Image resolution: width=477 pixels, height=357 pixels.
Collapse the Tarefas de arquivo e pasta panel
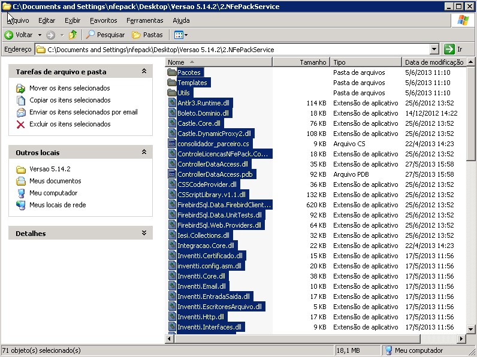(x=144, y=71)
